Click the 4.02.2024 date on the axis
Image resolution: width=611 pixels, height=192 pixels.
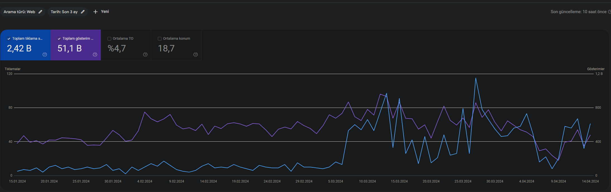145,181
